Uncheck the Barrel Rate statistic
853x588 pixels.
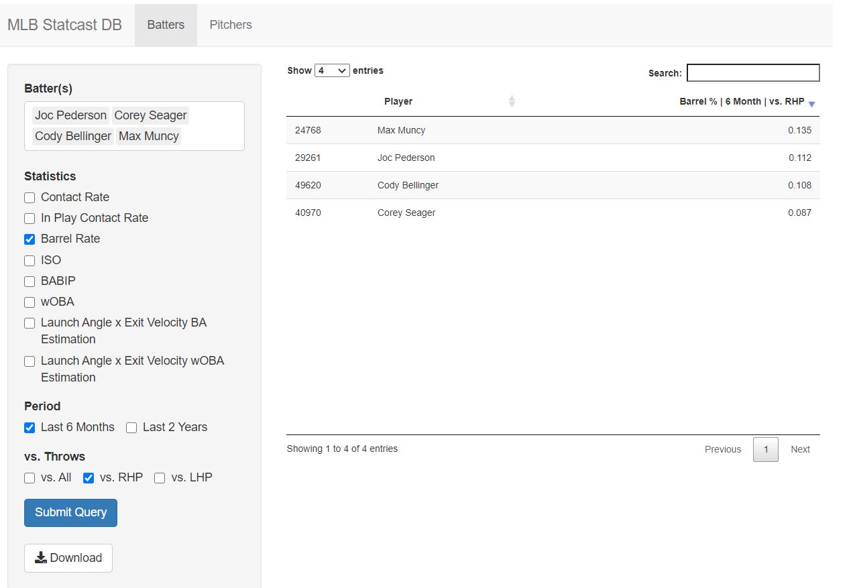[30, 239]
